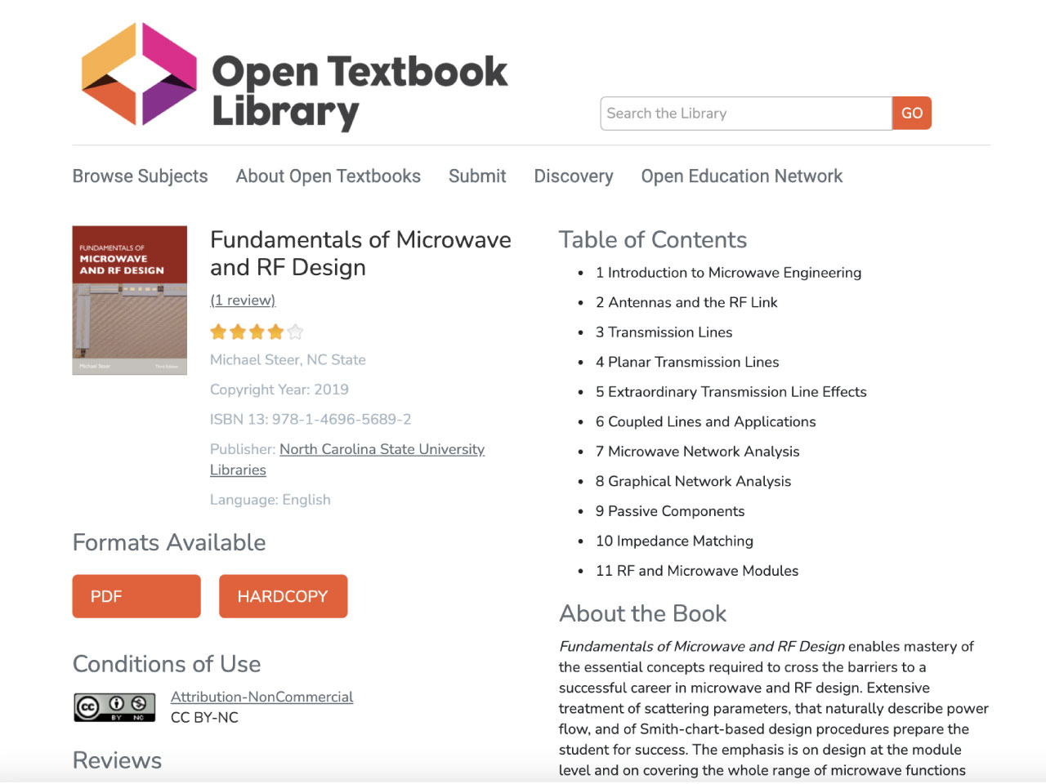The image size is (1046, 784).
Task: Click the ISBN 13 number text
Action: [x=311, y=420]
